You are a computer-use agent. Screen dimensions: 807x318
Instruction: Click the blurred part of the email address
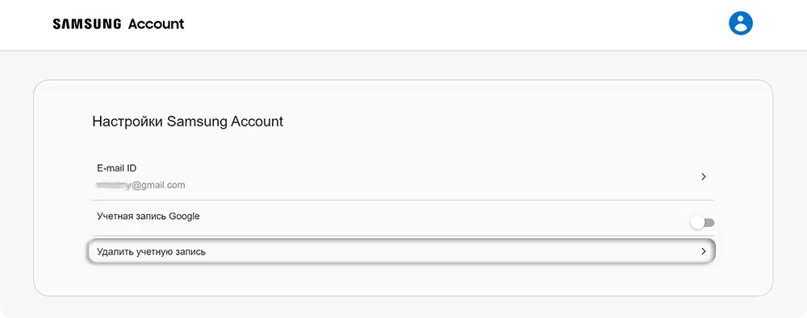(x=114, y=185)
